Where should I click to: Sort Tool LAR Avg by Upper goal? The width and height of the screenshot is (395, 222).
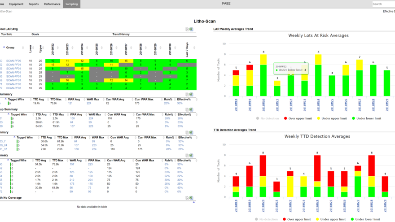click(40, 48)
